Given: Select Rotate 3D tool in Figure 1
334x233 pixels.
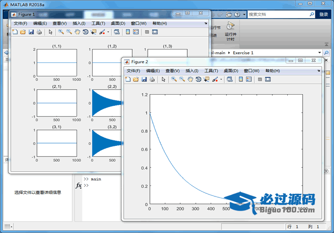Looking at the screenshot, I should click(85, 32).
